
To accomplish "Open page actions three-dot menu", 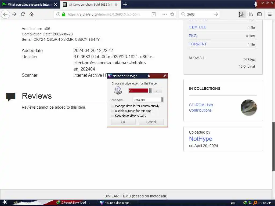I will coord(165,14).
